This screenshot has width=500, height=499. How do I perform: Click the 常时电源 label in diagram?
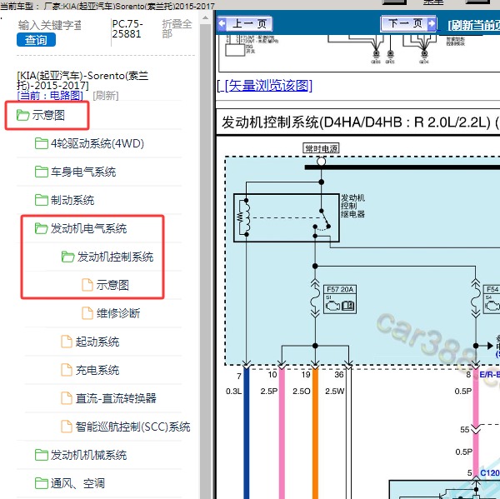pos(321,148)
